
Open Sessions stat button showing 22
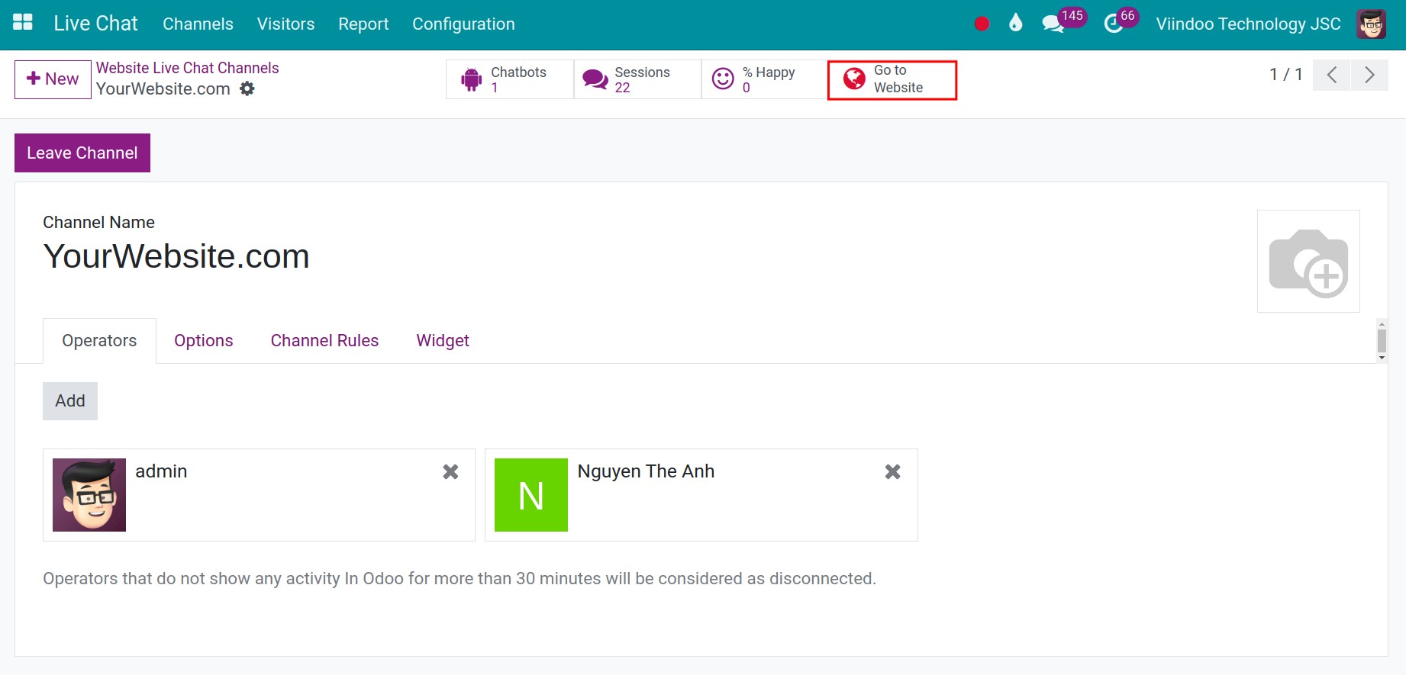(x=637, y=79)
